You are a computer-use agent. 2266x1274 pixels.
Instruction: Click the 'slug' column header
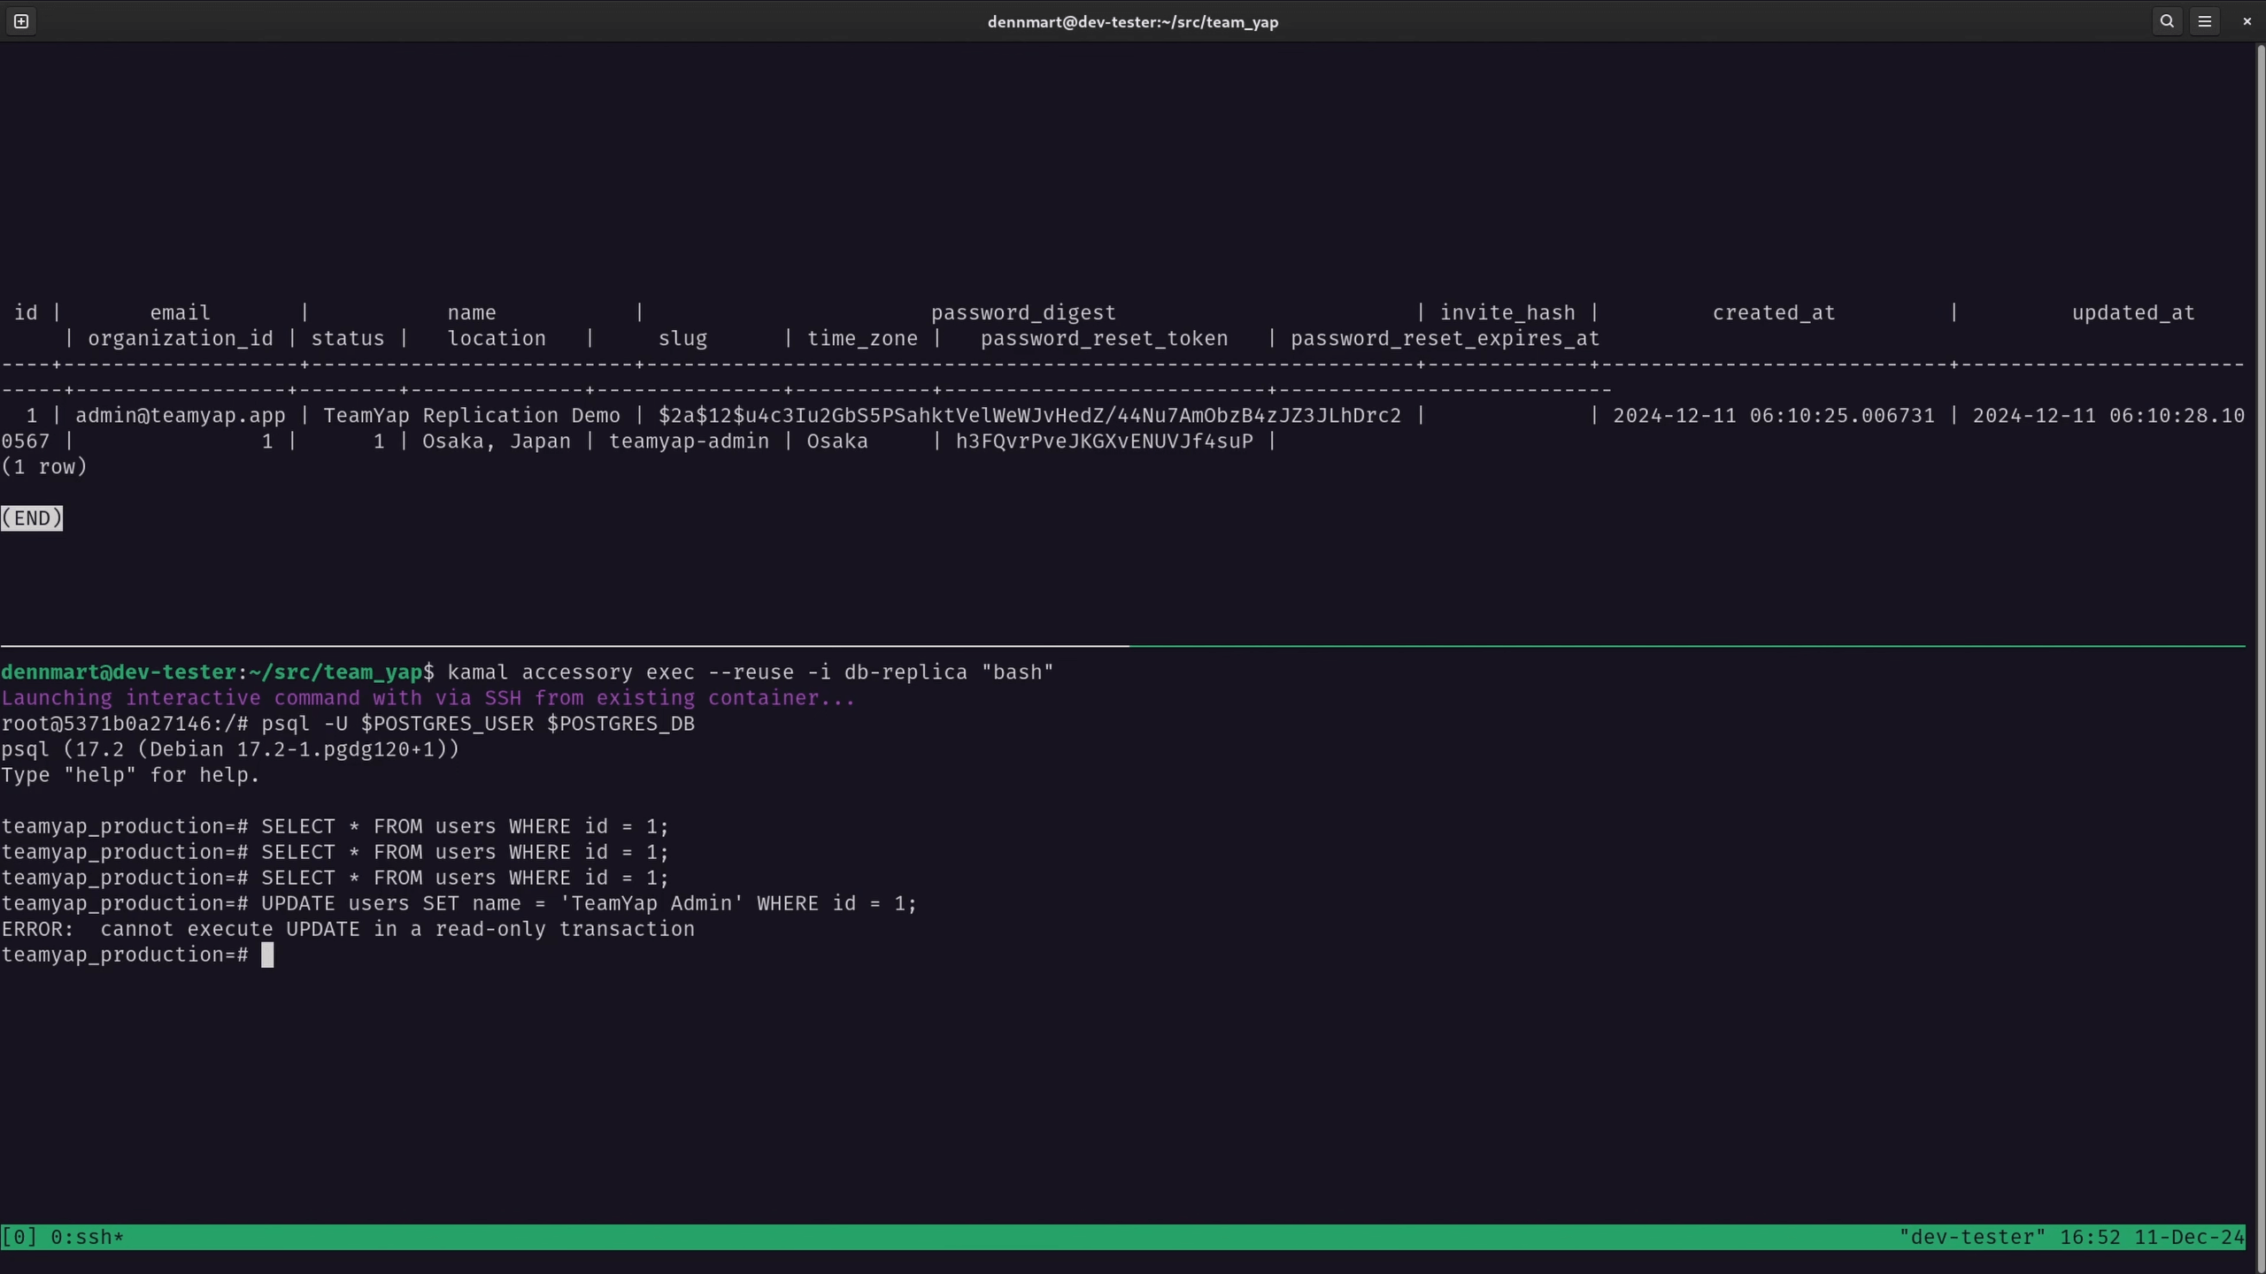point(682,339)
